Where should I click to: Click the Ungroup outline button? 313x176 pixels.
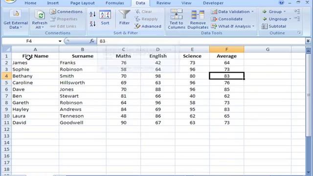pyautogui.click(x=274, y=19)
